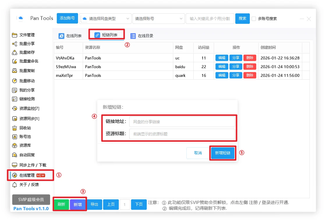Image resolution: width=327 pixels, height=222 pixels.
Task: Click 分享 for the quark row
Action: click(236, 75)
